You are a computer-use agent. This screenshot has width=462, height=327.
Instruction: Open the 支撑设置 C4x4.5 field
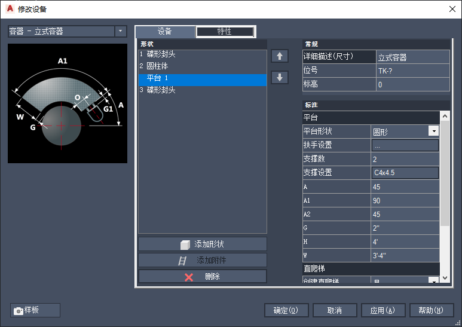(405, 173)
